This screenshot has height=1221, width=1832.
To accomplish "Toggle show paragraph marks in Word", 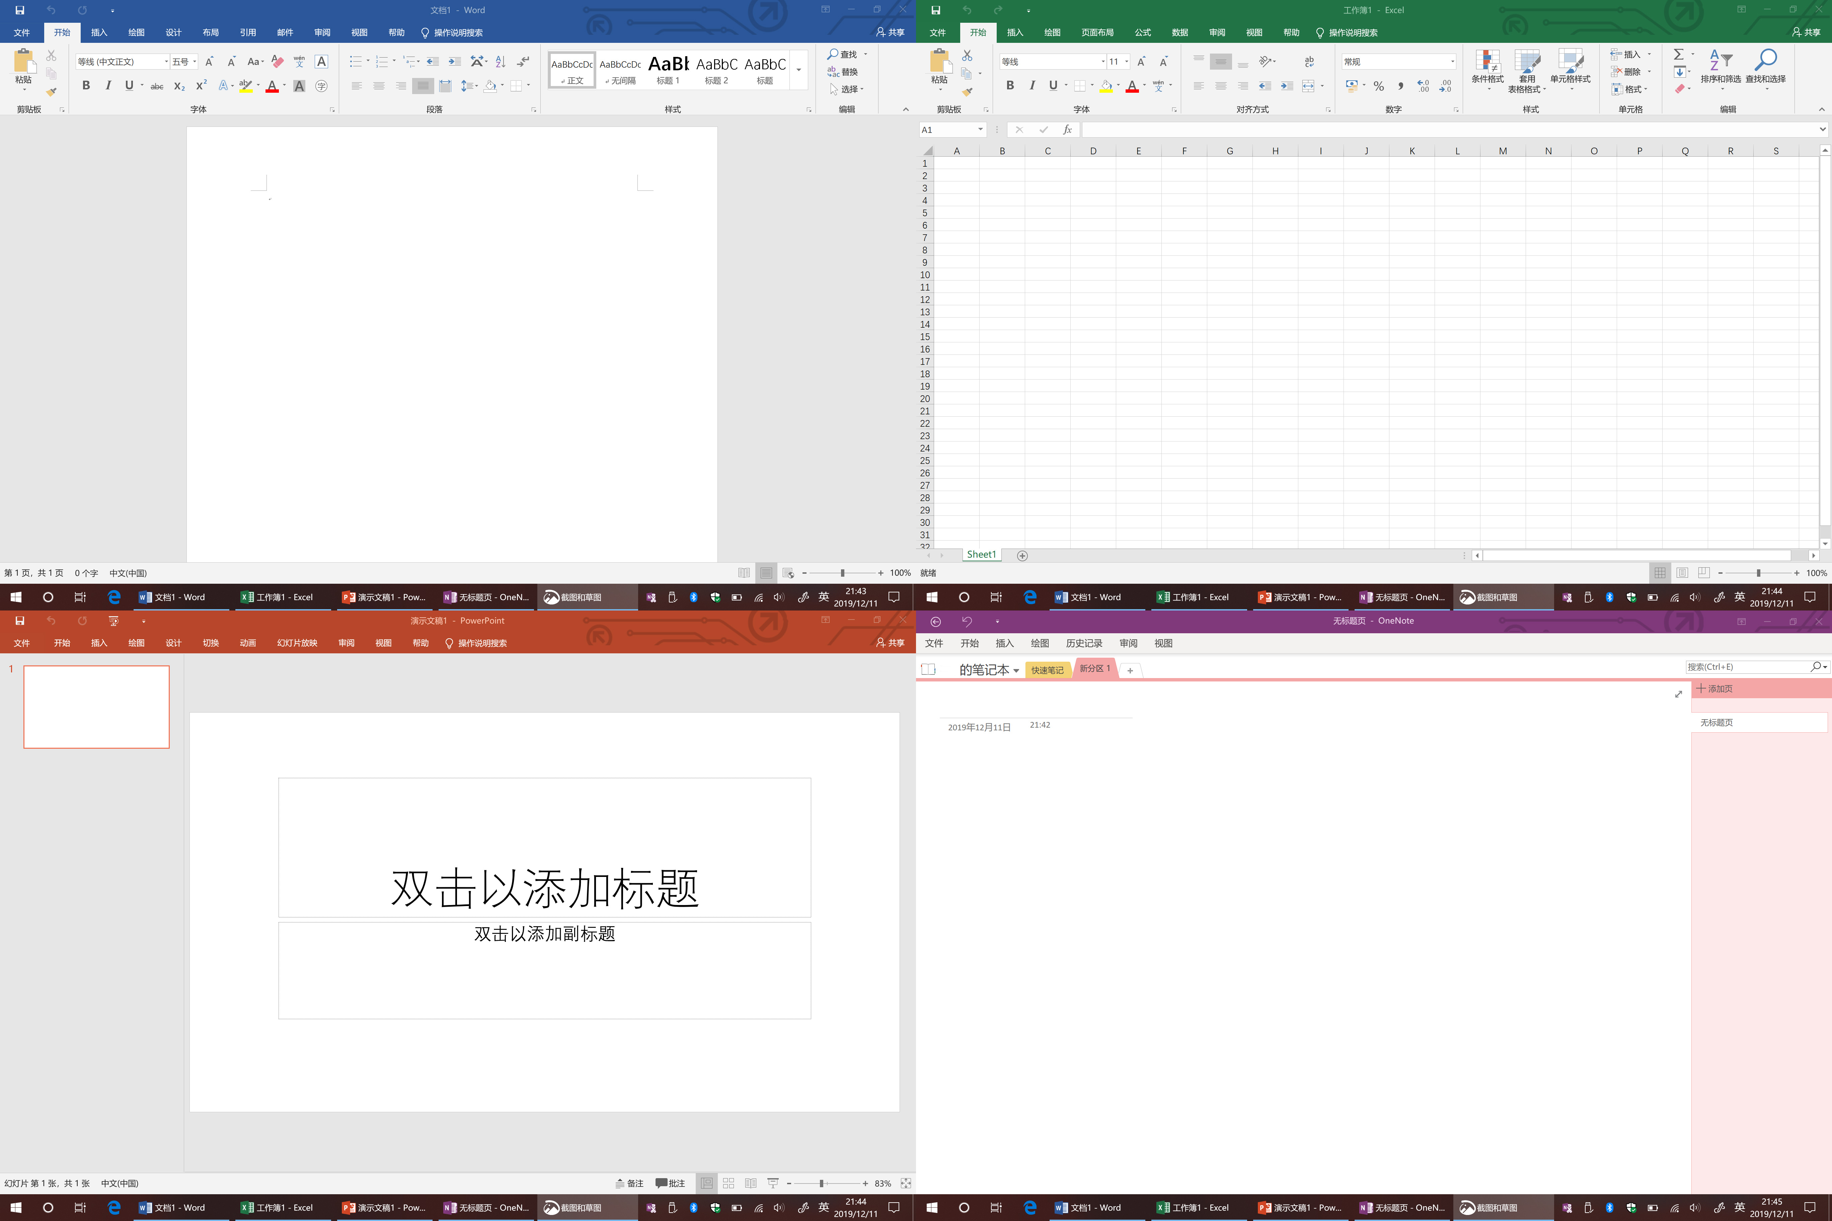I will coord(523,62).
